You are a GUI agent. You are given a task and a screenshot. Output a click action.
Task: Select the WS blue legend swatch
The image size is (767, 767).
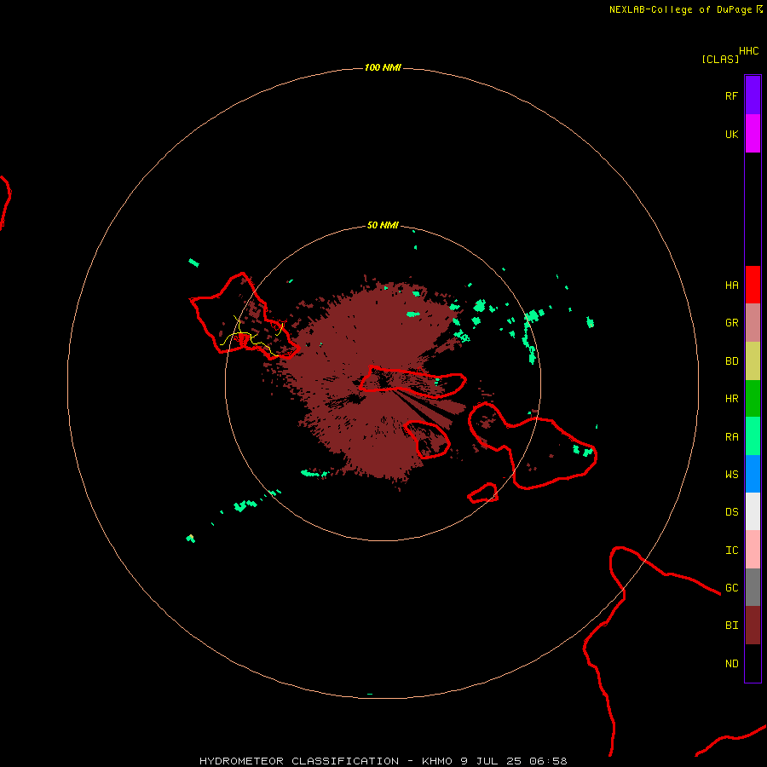coord(753,474)
